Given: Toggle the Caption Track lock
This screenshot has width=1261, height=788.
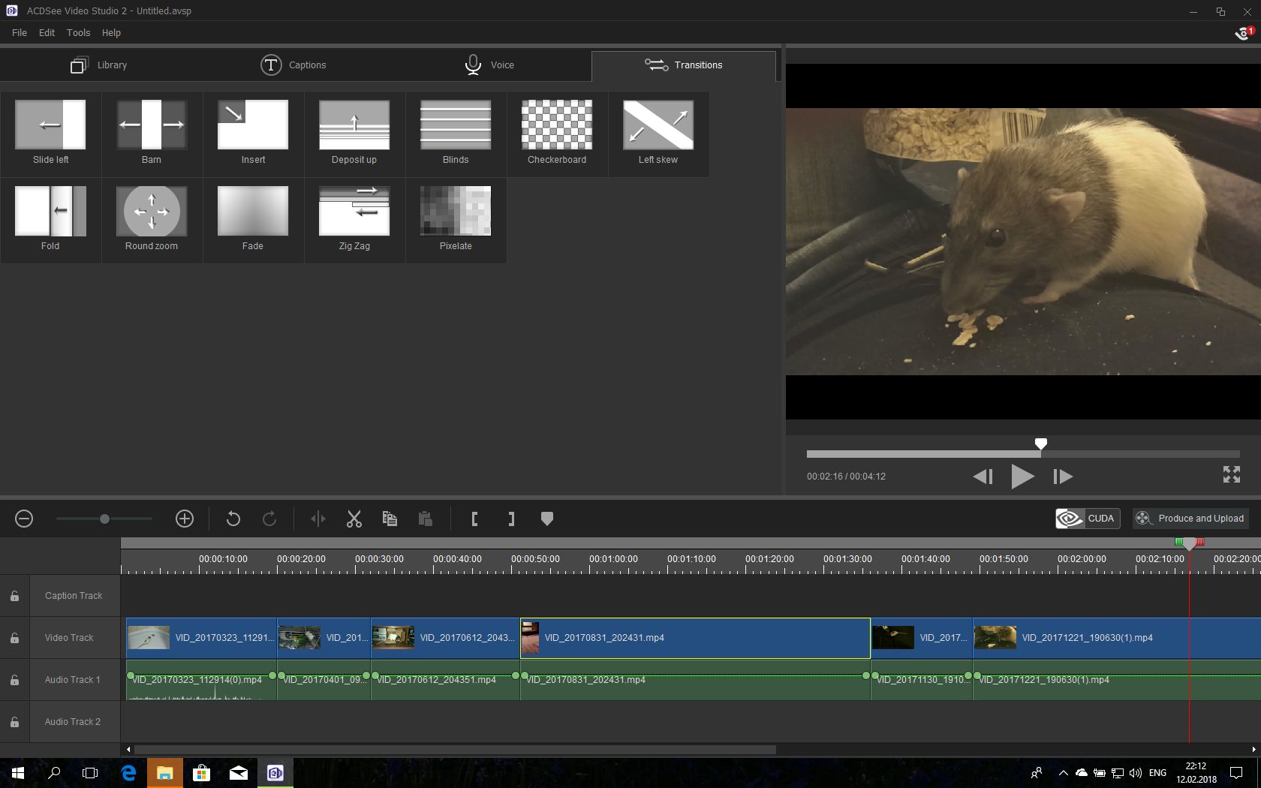Looking at the screenshot, I should (x=14, y=596).
